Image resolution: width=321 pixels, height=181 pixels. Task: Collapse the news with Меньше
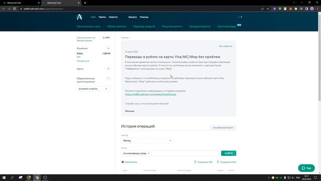129,111
